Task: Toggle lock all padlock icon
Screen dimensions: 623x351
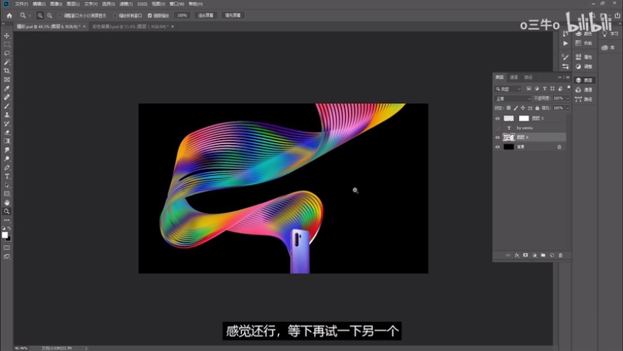Action: 537,108
